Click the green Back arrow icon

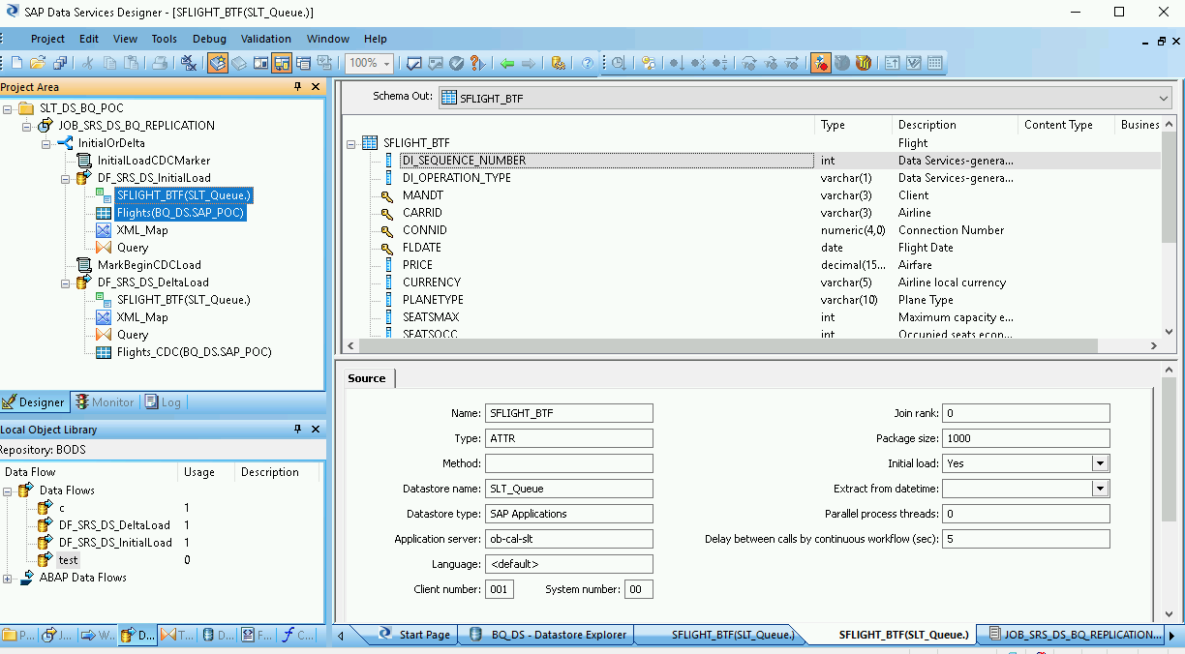tap(506, 63)
